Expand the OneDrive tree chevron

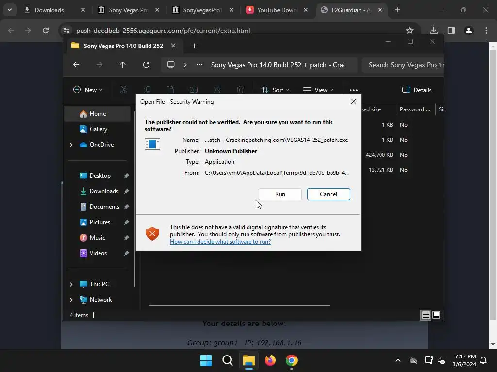pos(71,145)
